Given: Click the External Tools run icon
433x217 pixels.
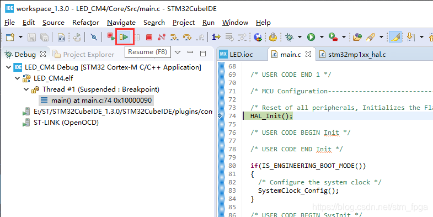Looking at the screenshot, I should tap(333, 37).
